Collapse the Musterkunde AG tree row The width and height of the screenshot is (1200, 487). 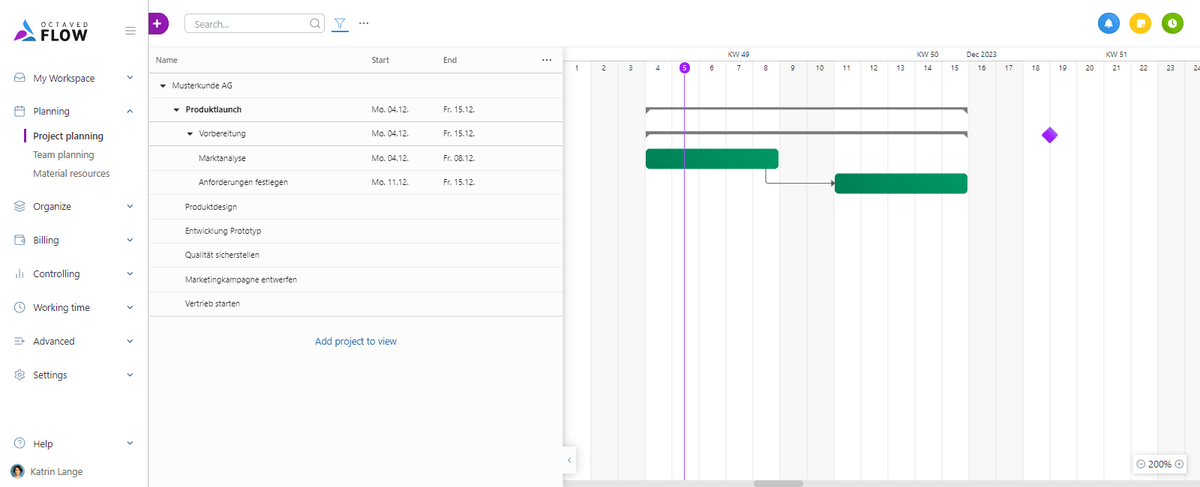[163, 86]
